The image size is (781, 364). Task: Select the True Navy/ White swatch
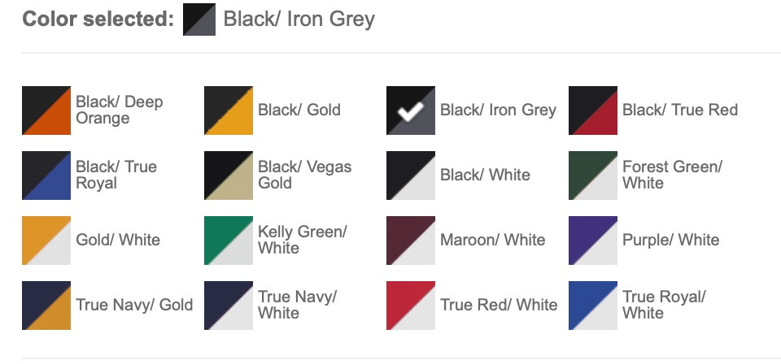point(229,305)
